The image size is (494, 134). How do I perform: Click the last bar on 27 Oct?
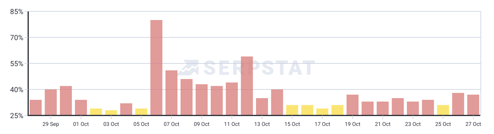473,105
